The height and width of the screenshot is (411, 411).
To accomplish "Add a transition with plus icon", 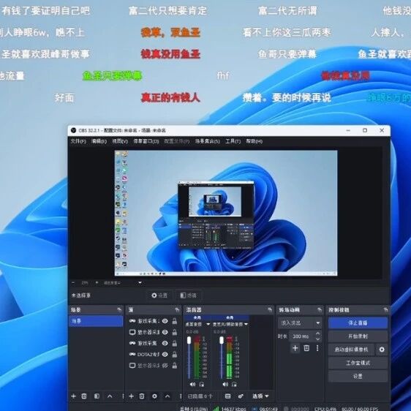I will (x=295, y=348).
